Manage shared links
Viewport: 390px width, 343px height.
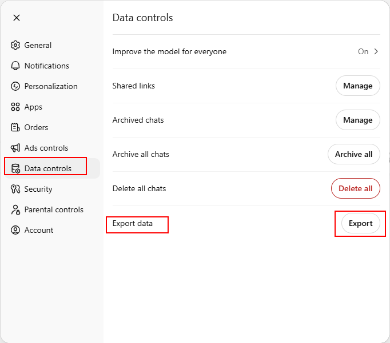357,86
